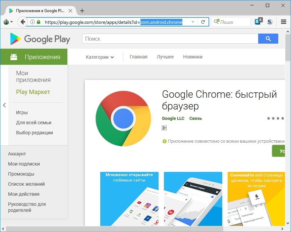Click the Google Play logo
291x232 pixels.
pos(40,39)
